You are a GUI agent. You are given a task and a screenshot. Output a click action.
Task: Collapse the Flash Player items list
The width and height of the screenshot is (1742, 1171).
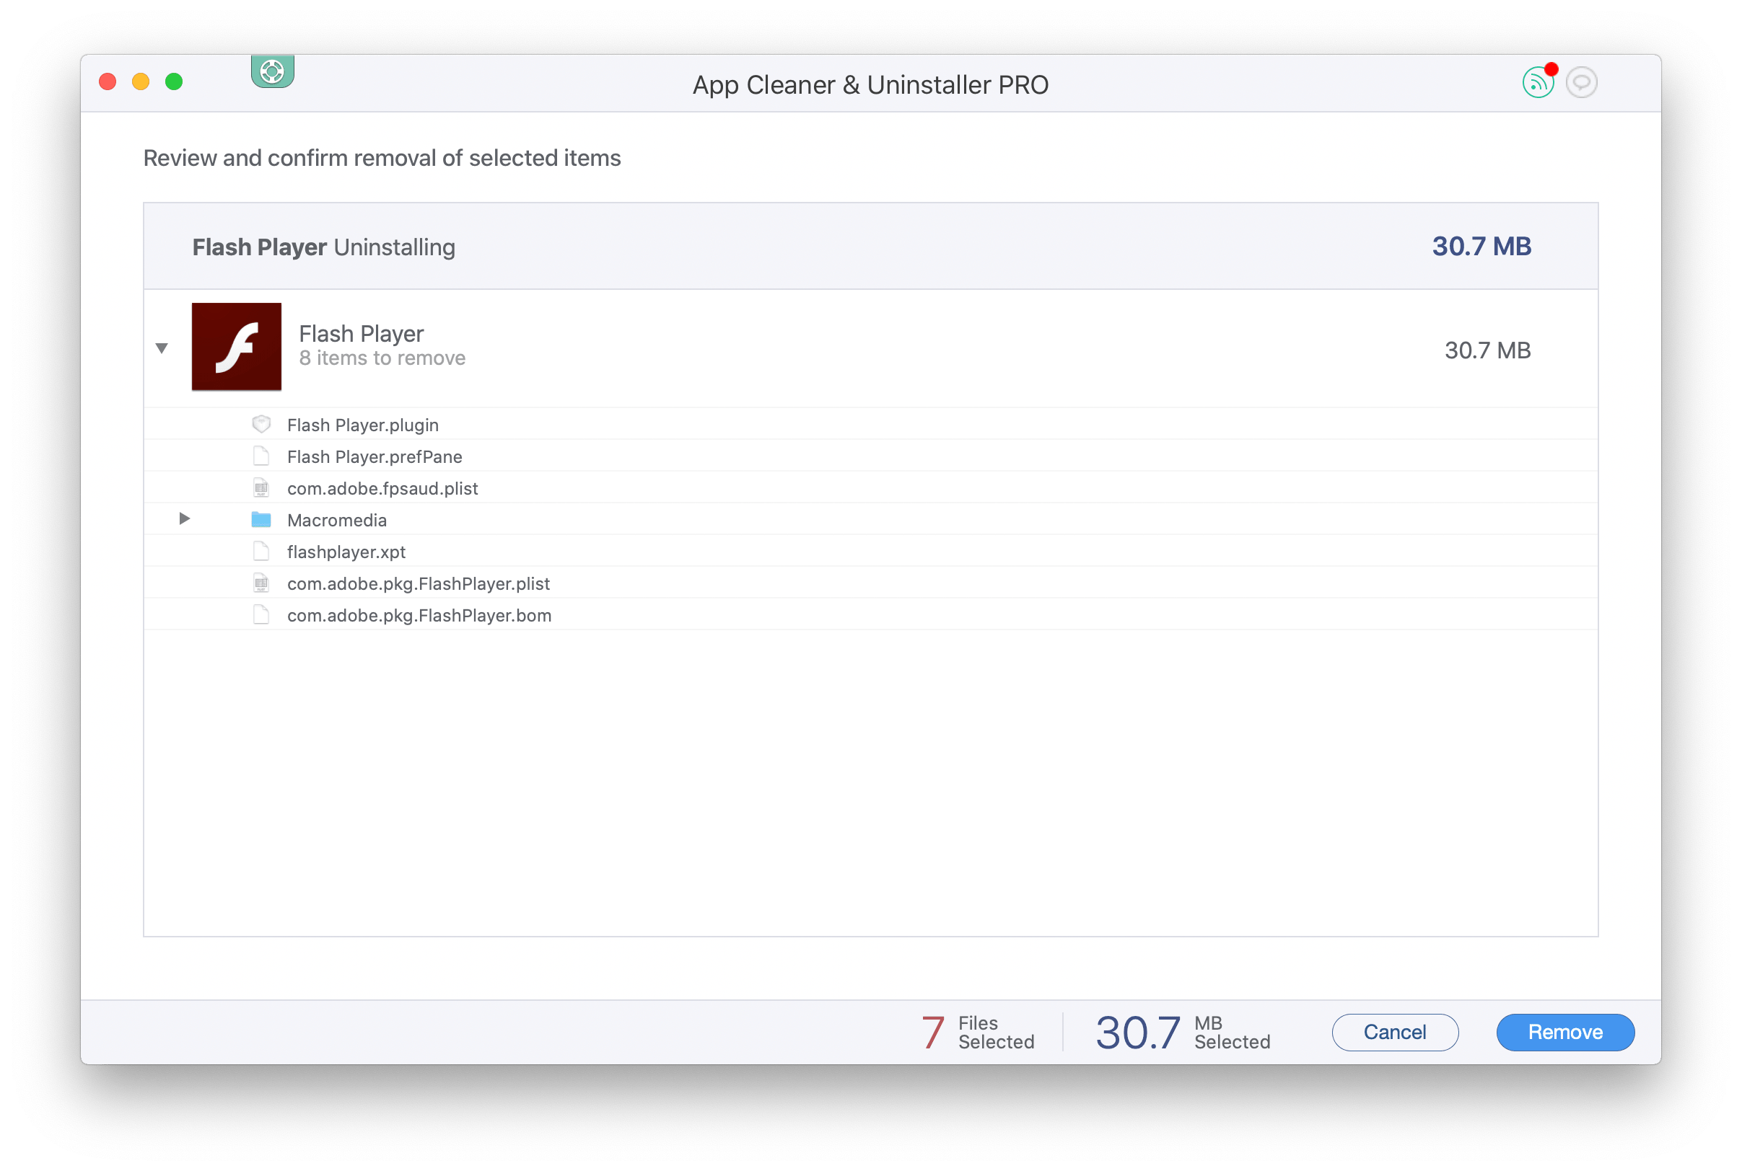[x=162, y=348]
